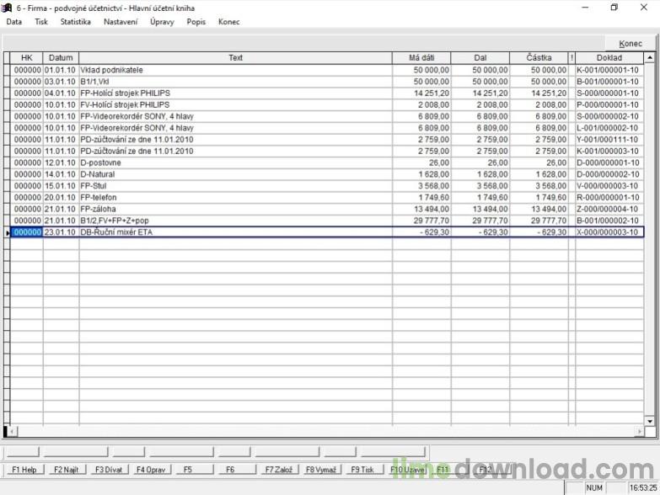The height and width of the screenshot is (495, 660).
Task: Click date cell 20.01.10
Action: [60, 198]
